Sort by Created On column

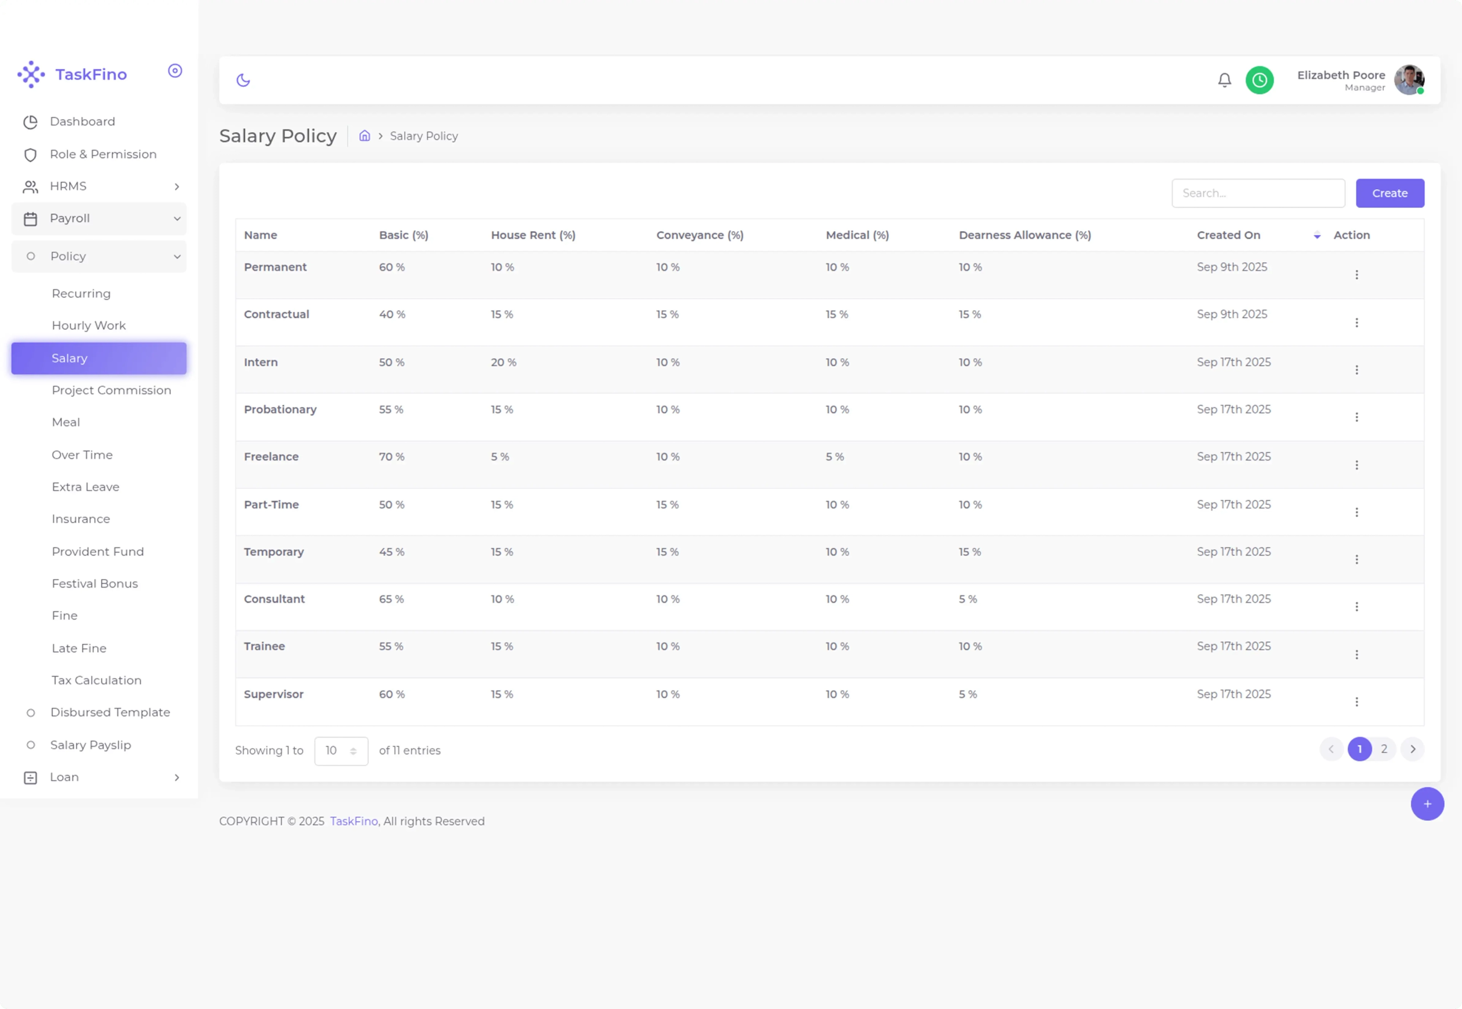1228,235
